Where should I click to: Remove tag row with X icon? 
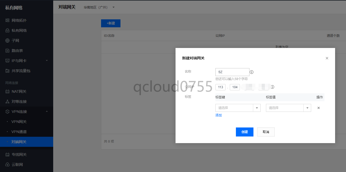pyautogui.click(x=318, y=108)
